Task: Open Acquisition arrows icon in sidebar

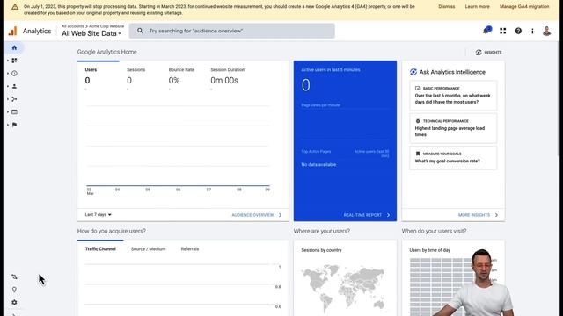Action: point(14,99)
